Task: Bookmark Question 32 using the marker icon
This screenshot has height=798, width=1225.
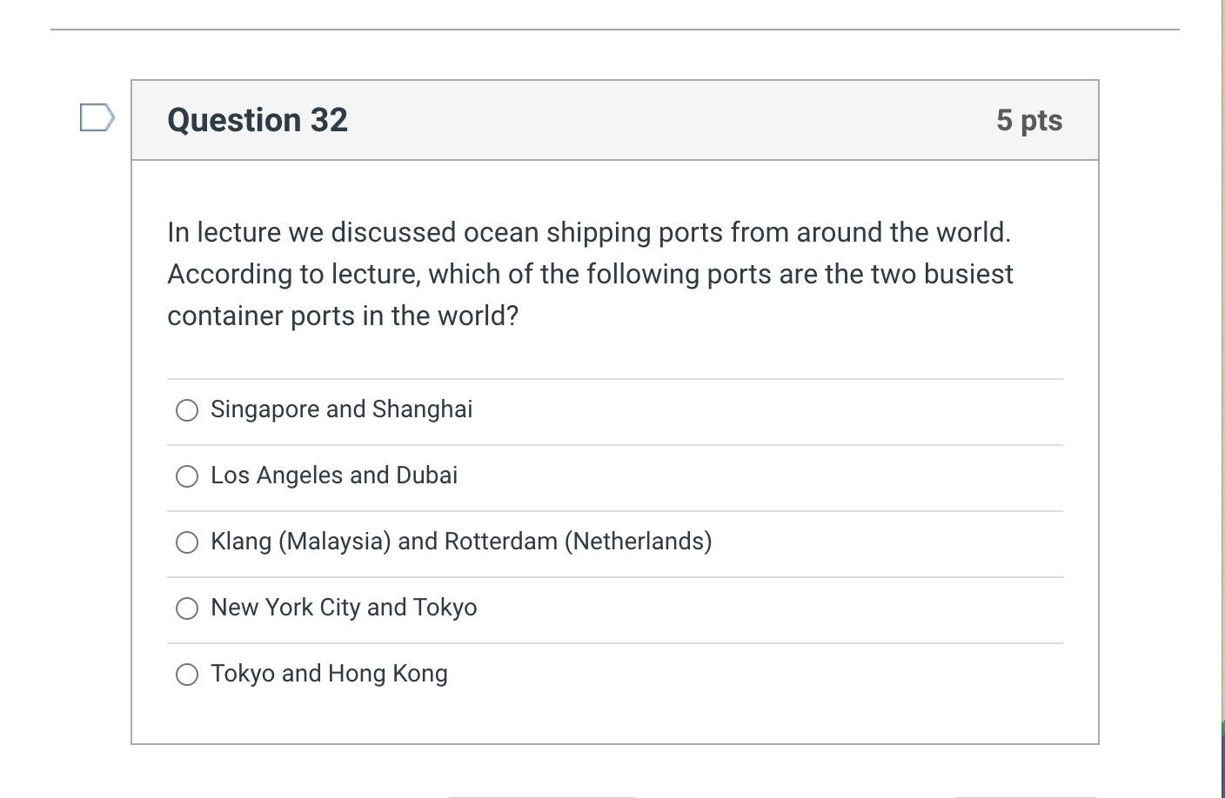Action: point(97,119)
